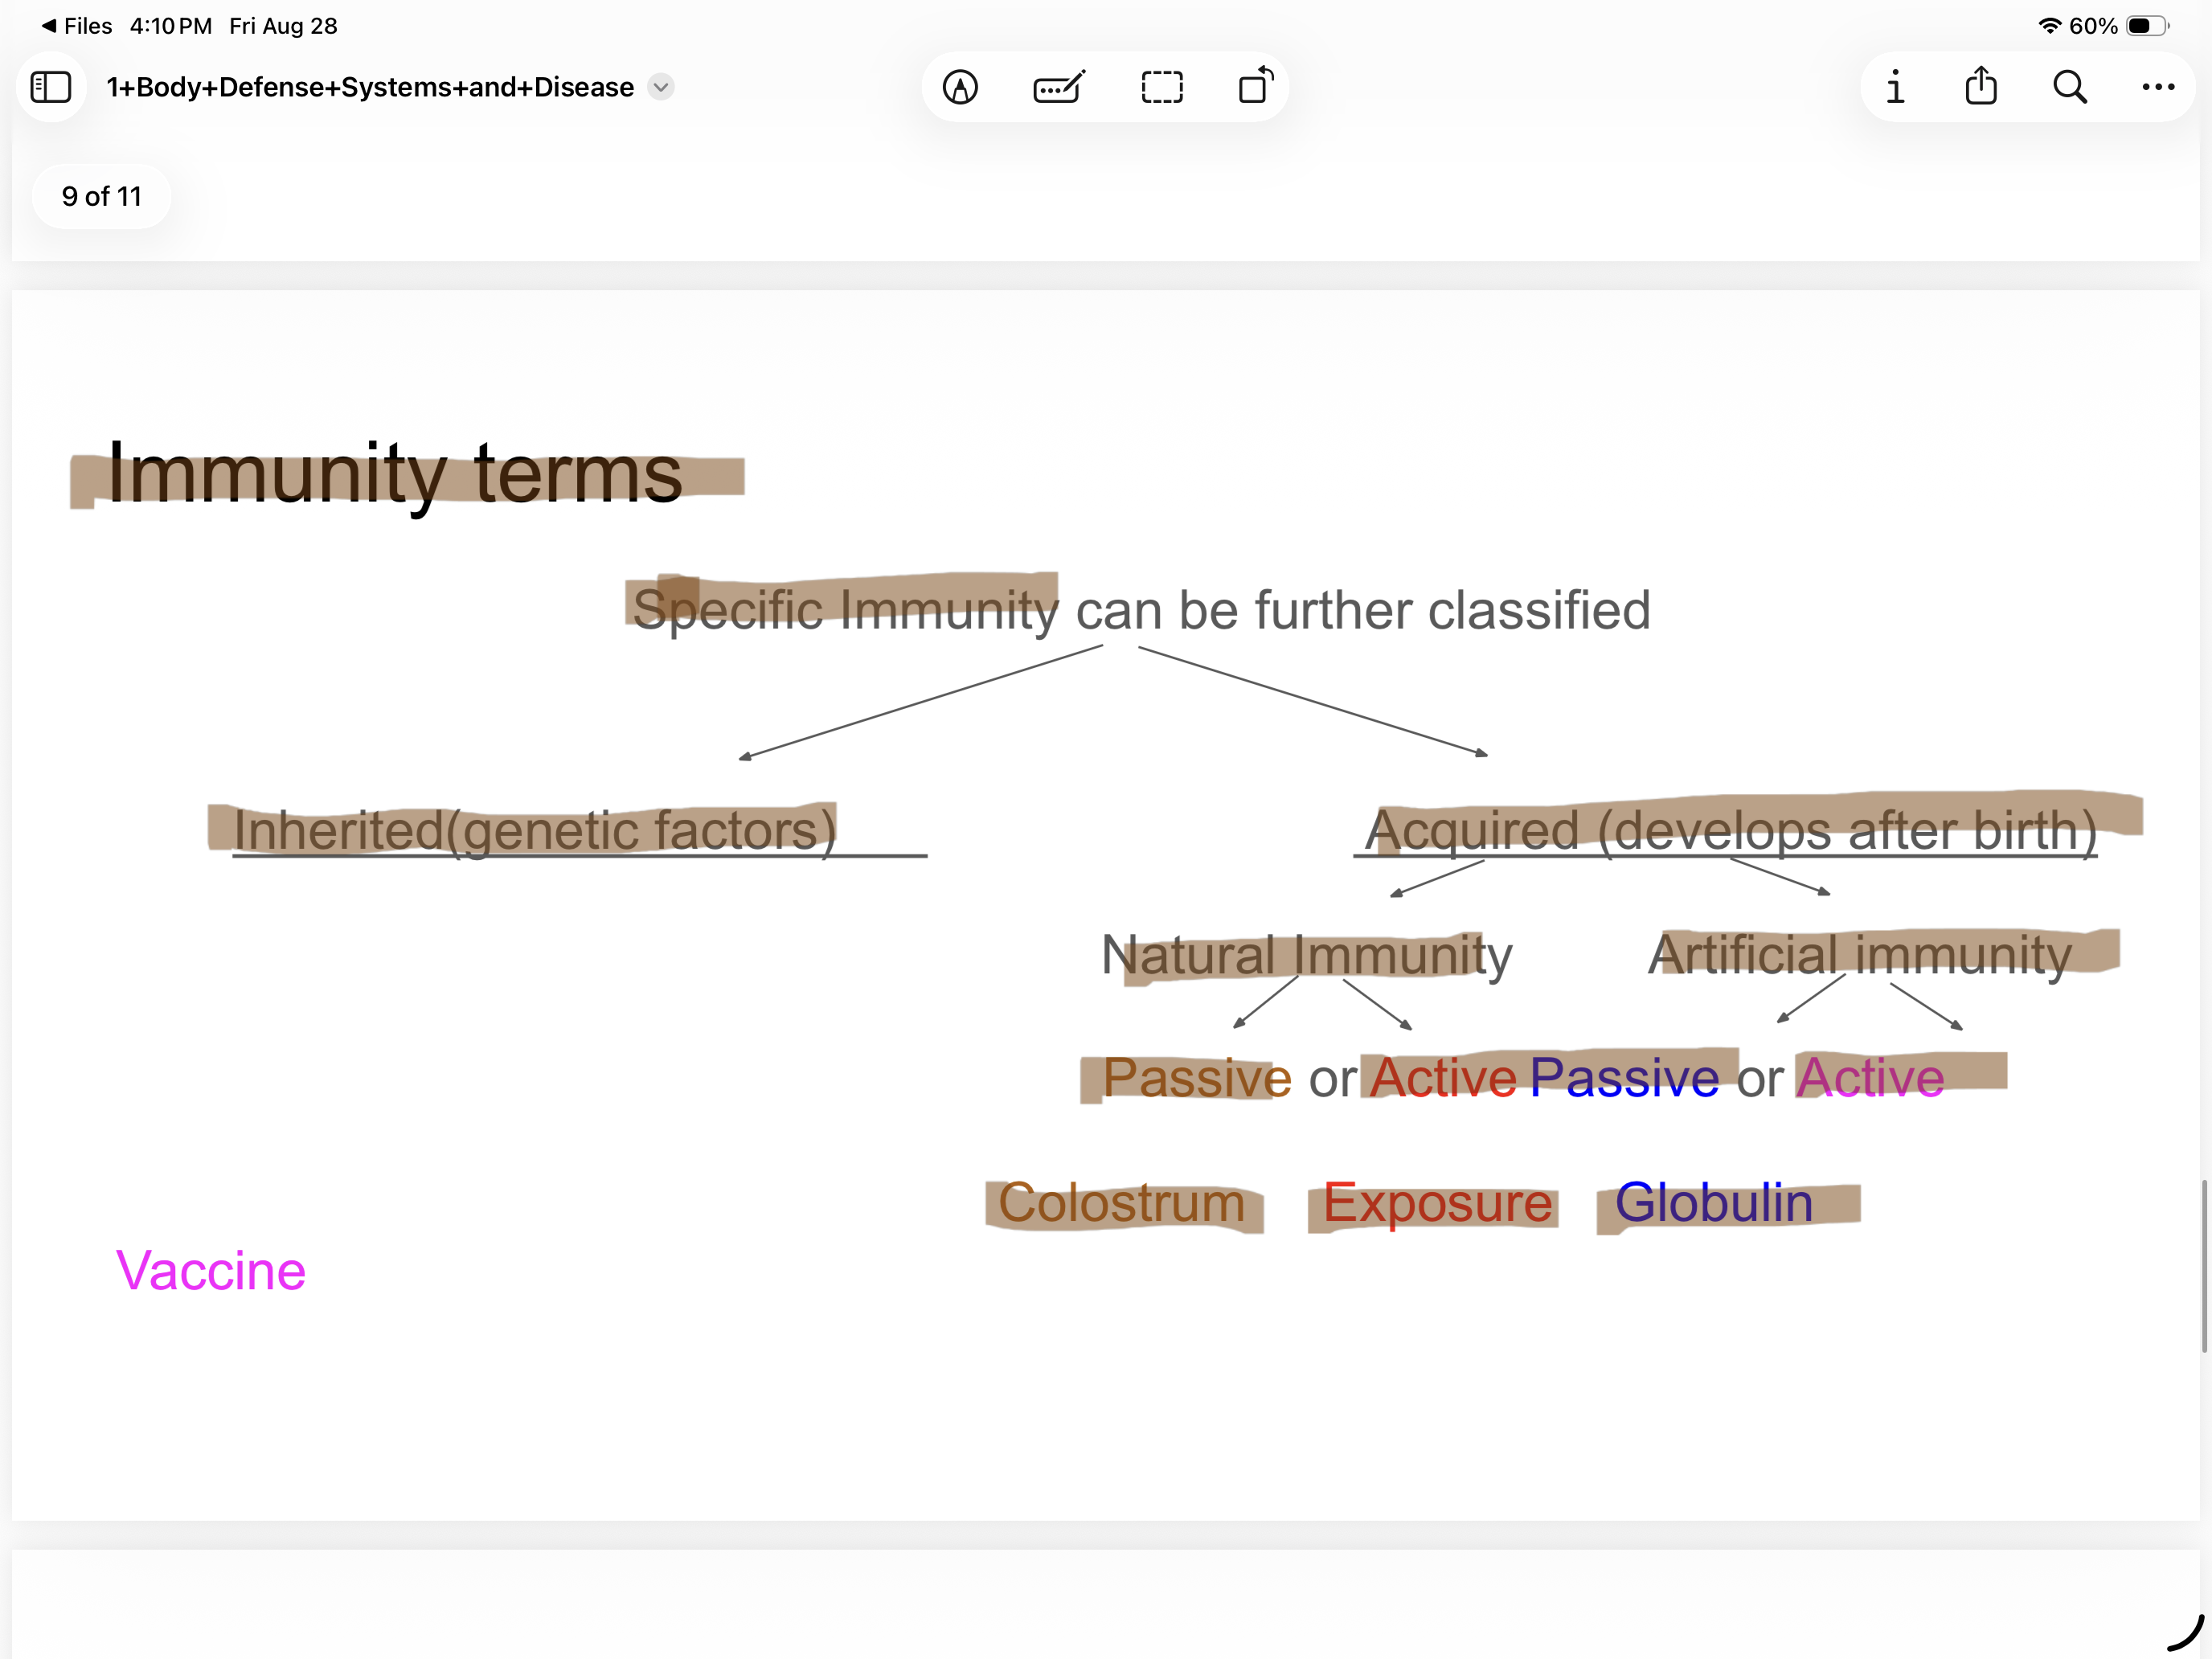Tap the red 'Active' word
The height and width of the screenshot is (1659, 2212).
[1443, 1077]
